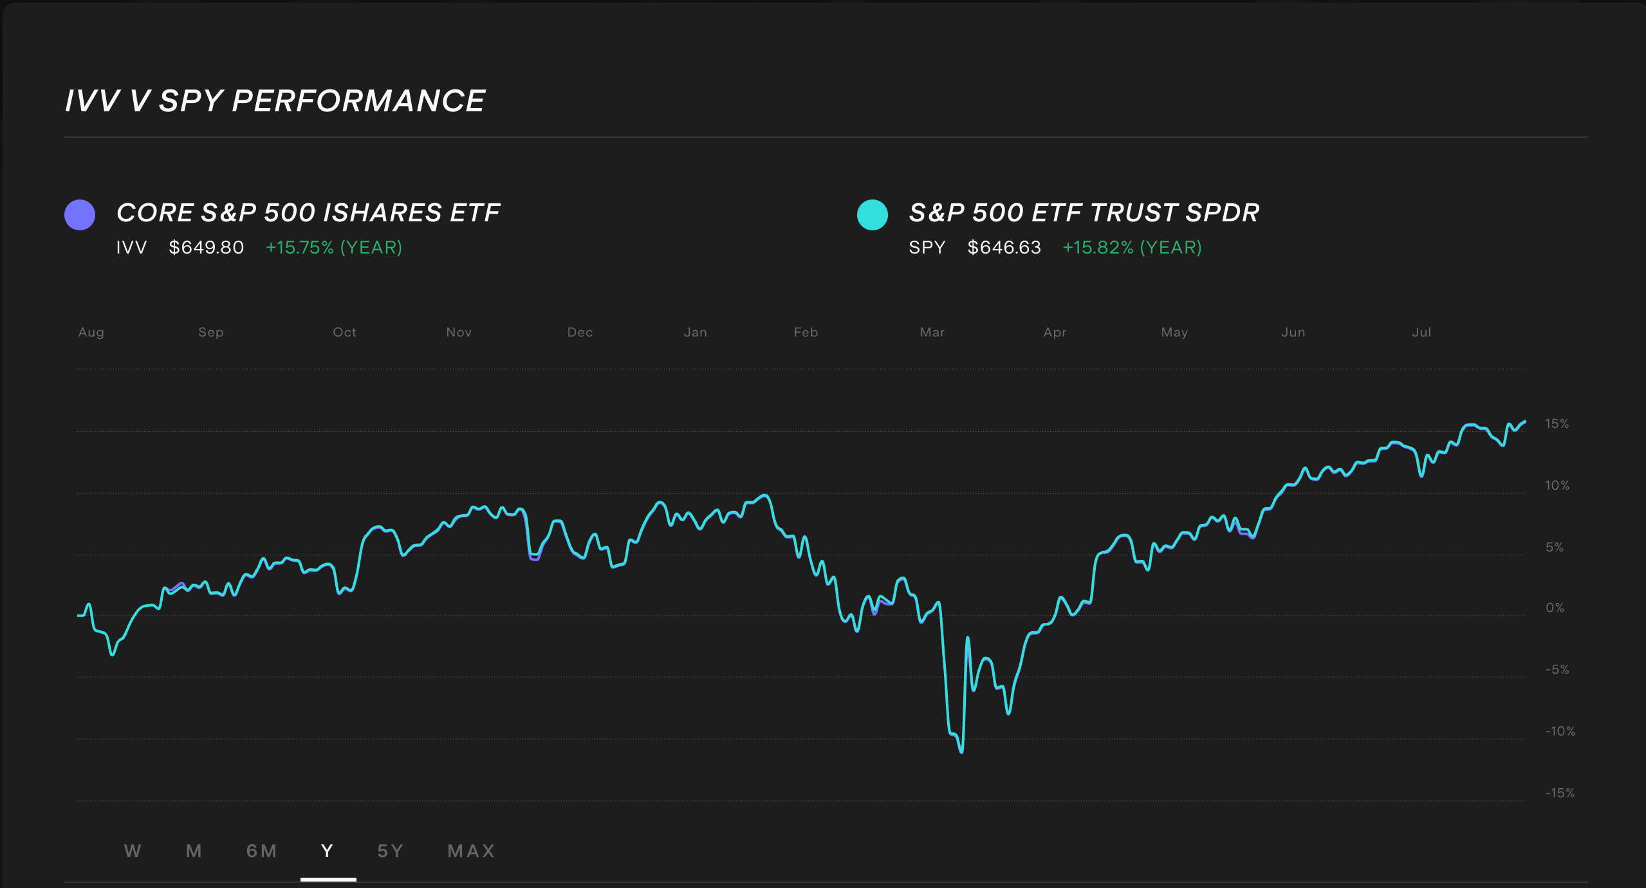The image size is (1646, 888).
Task: Toggle visibility of CORE S&P 500 ISHARES ETF series
Action: (x=308, y=212)
